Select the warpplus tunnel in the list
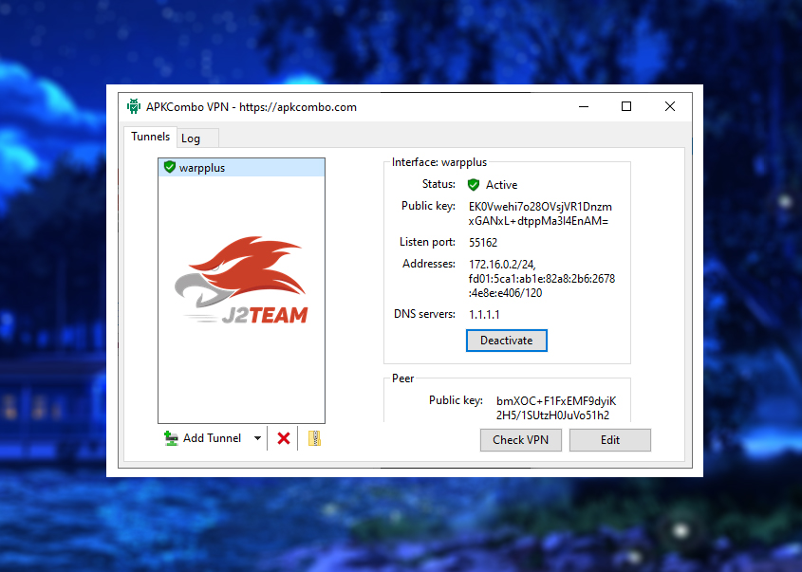This screenshot has width=802, height=572. tap(241, 168)
